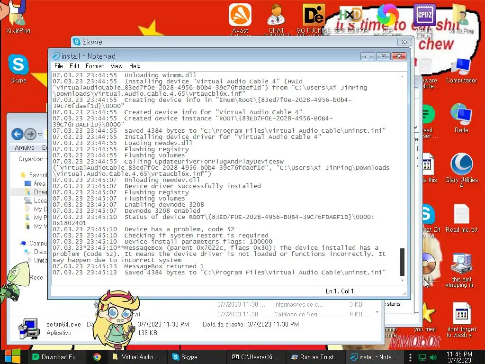Maximize the Notepad window
Viewport: 485px width, 364px height.
pyautogui.click(x=383, y=56)
